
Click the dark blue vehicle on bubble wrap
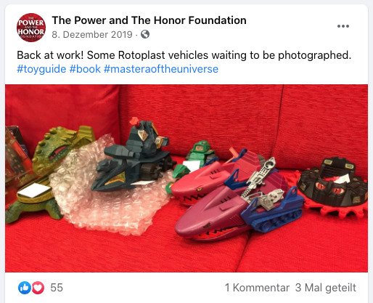pos(133,158)
